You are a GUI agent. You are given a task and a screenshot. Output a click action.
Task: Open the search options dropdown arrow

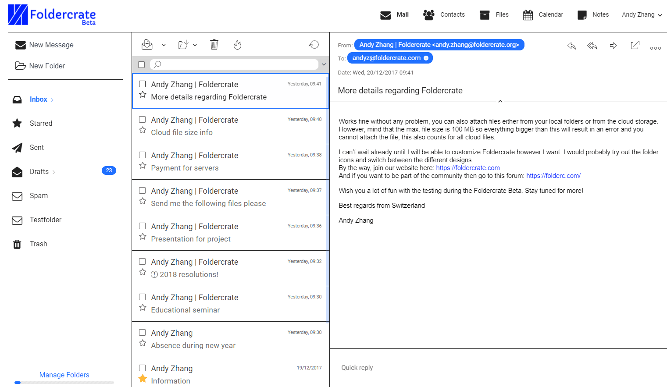[324, 64]
